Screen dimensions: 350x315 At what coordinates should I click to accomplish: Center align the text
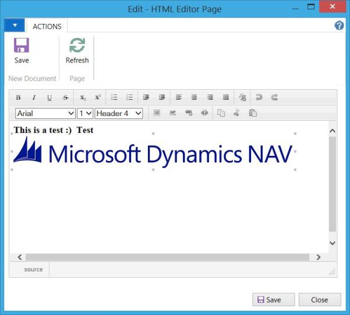194,97
